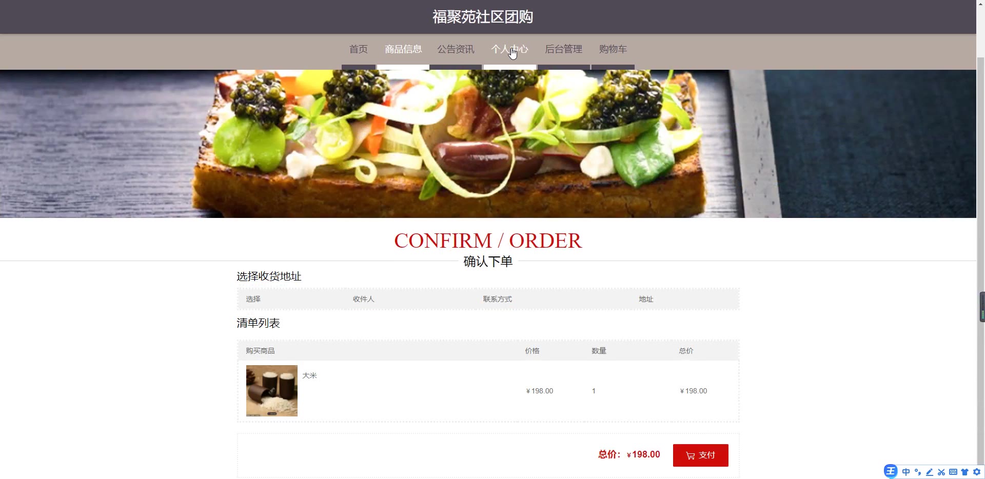Go to the 公告资讯 page
This screenshot has height=479, width=985.
tap(456, 49)
